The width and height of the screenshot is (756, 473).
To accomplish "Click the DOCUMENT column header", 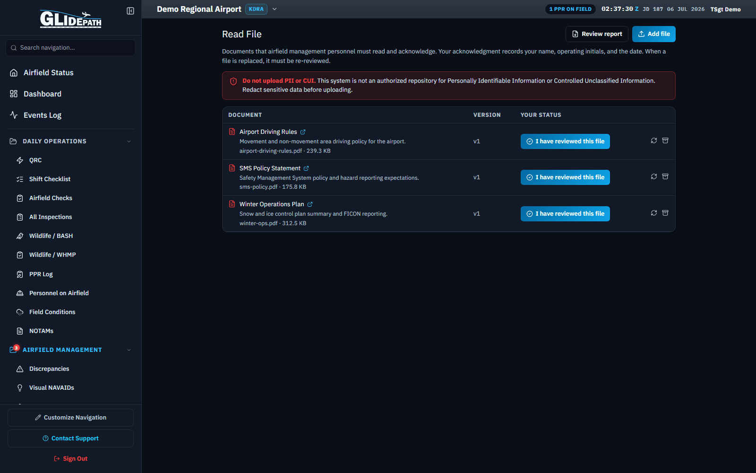I will pyautogui.click(x=245, y=115).
